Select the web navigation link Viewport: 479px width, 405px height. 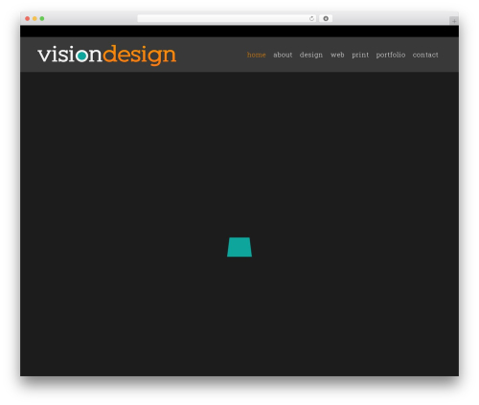tap(337, 55)
